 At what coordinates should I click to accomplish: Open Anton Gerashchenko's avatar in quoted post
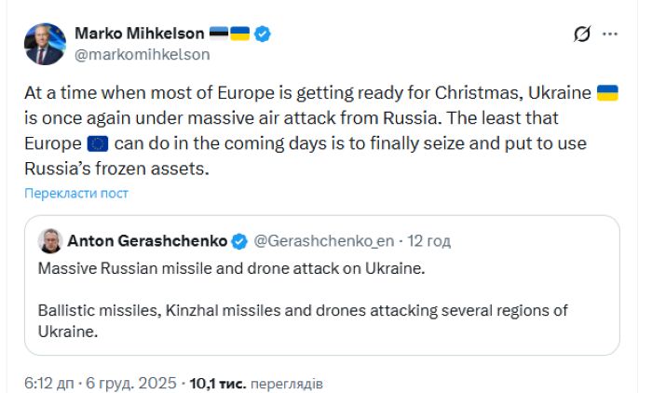pyautogui.click(x=50, y=241)
